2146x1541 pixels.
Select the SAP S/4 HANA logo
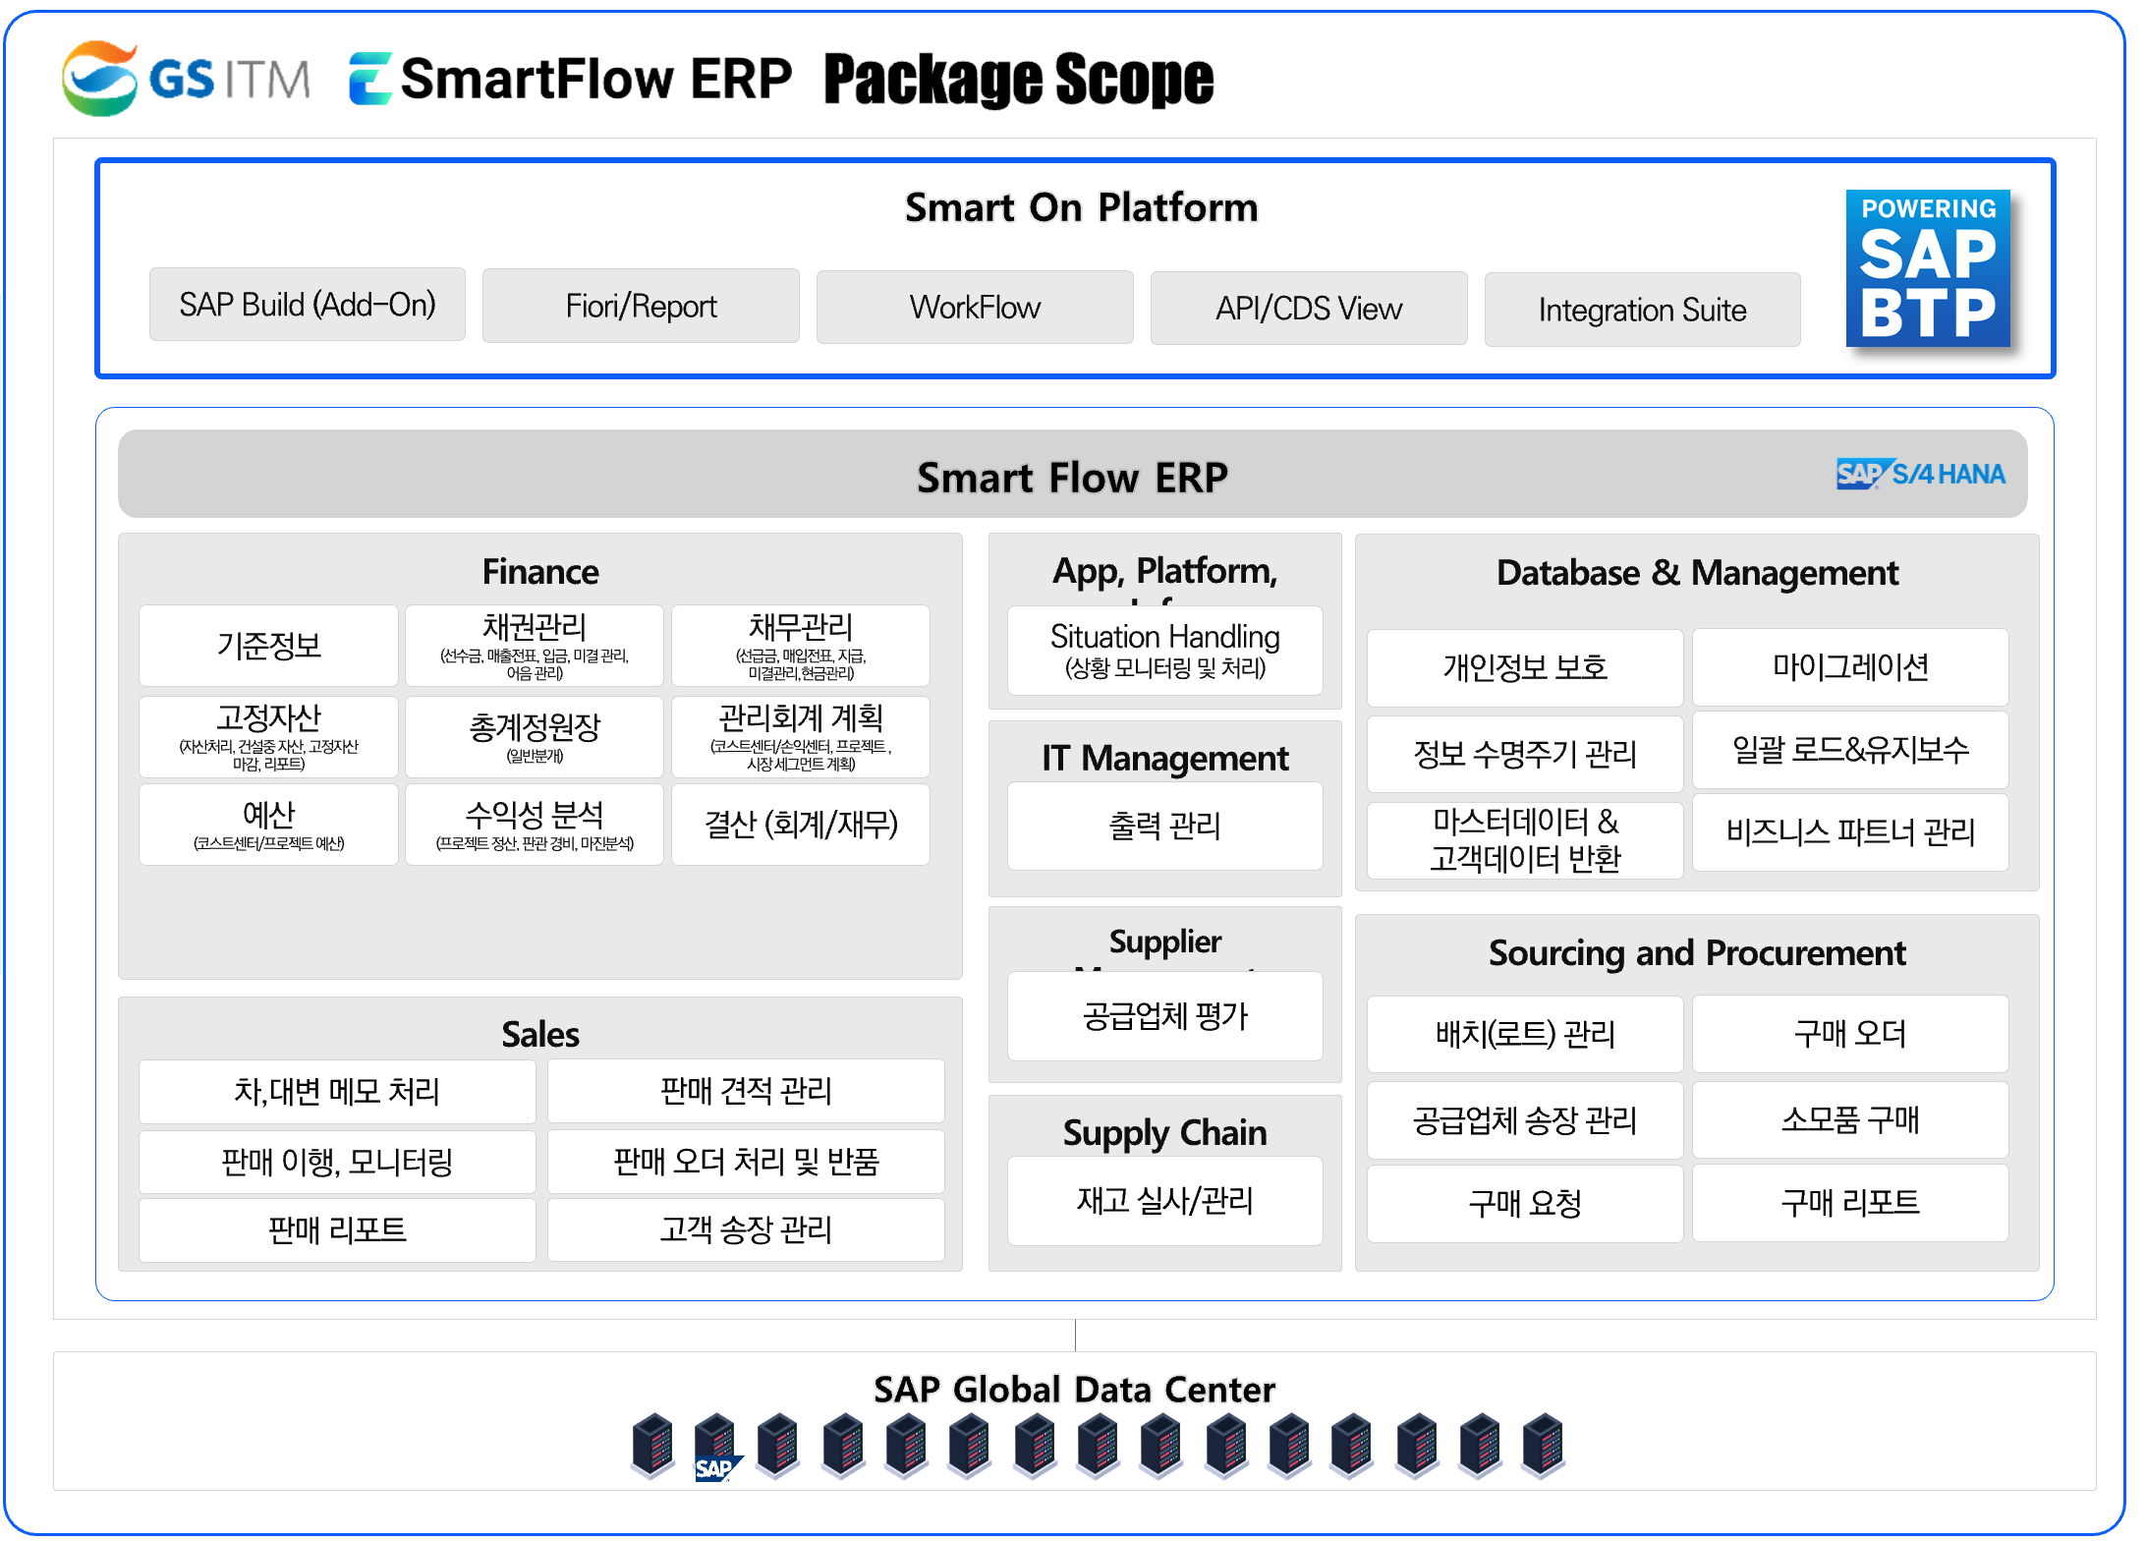coord(1922,474)
